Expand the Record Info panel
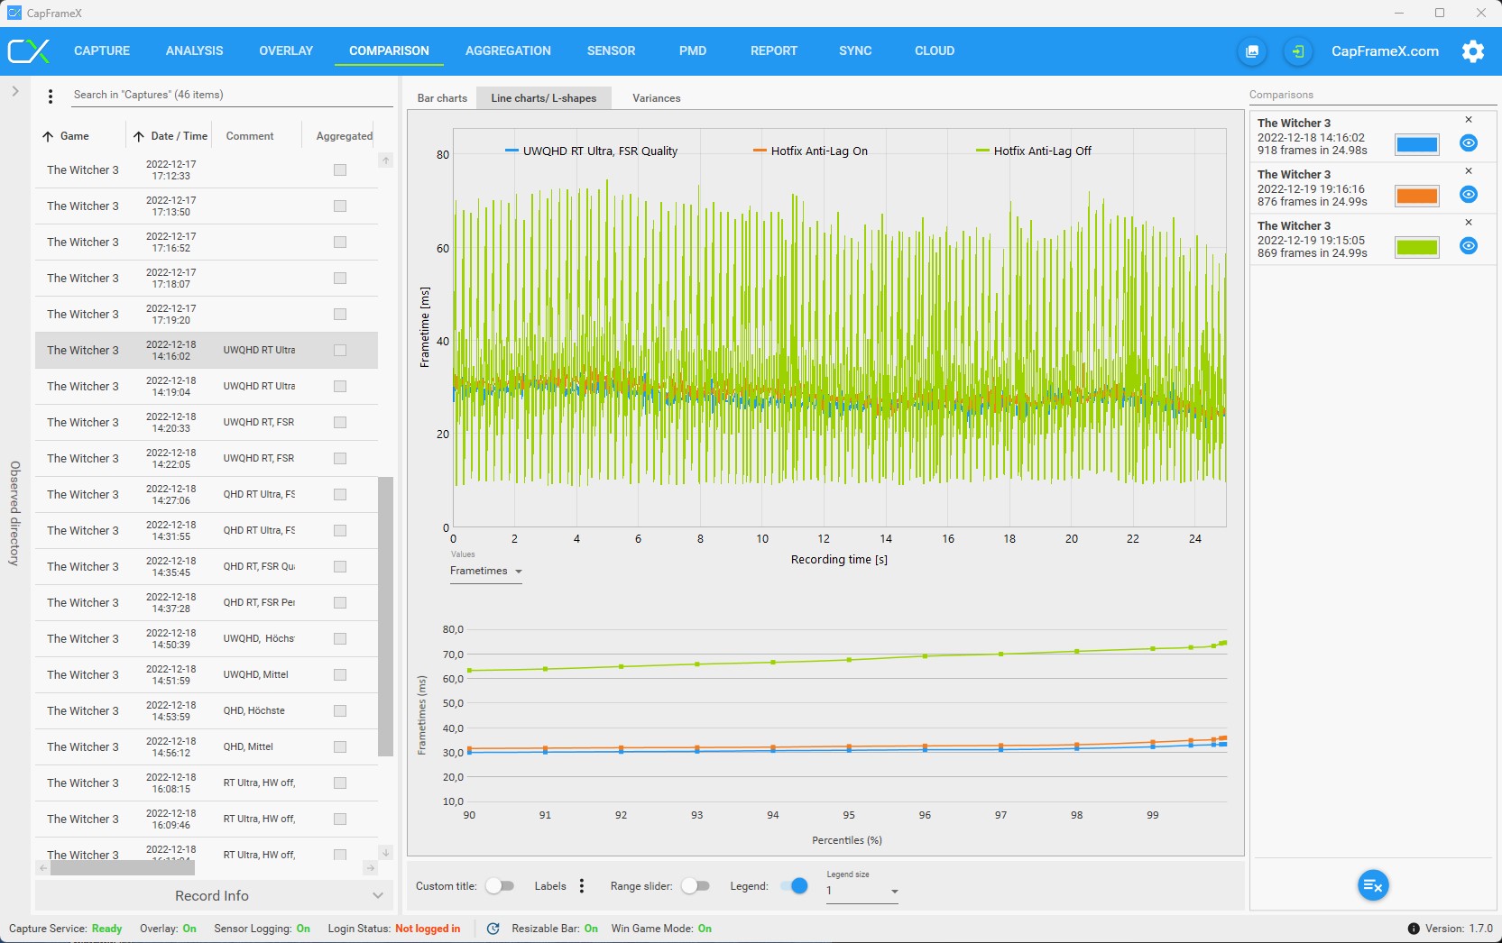Screen dimensions: 1502x943 pos(214,896)
